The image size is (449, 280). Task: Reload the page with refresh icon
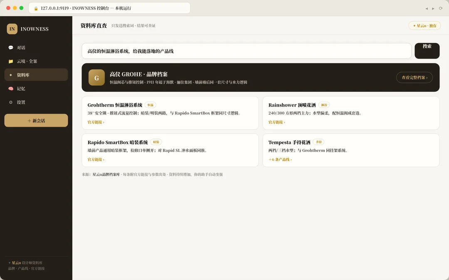coord(441,8)
